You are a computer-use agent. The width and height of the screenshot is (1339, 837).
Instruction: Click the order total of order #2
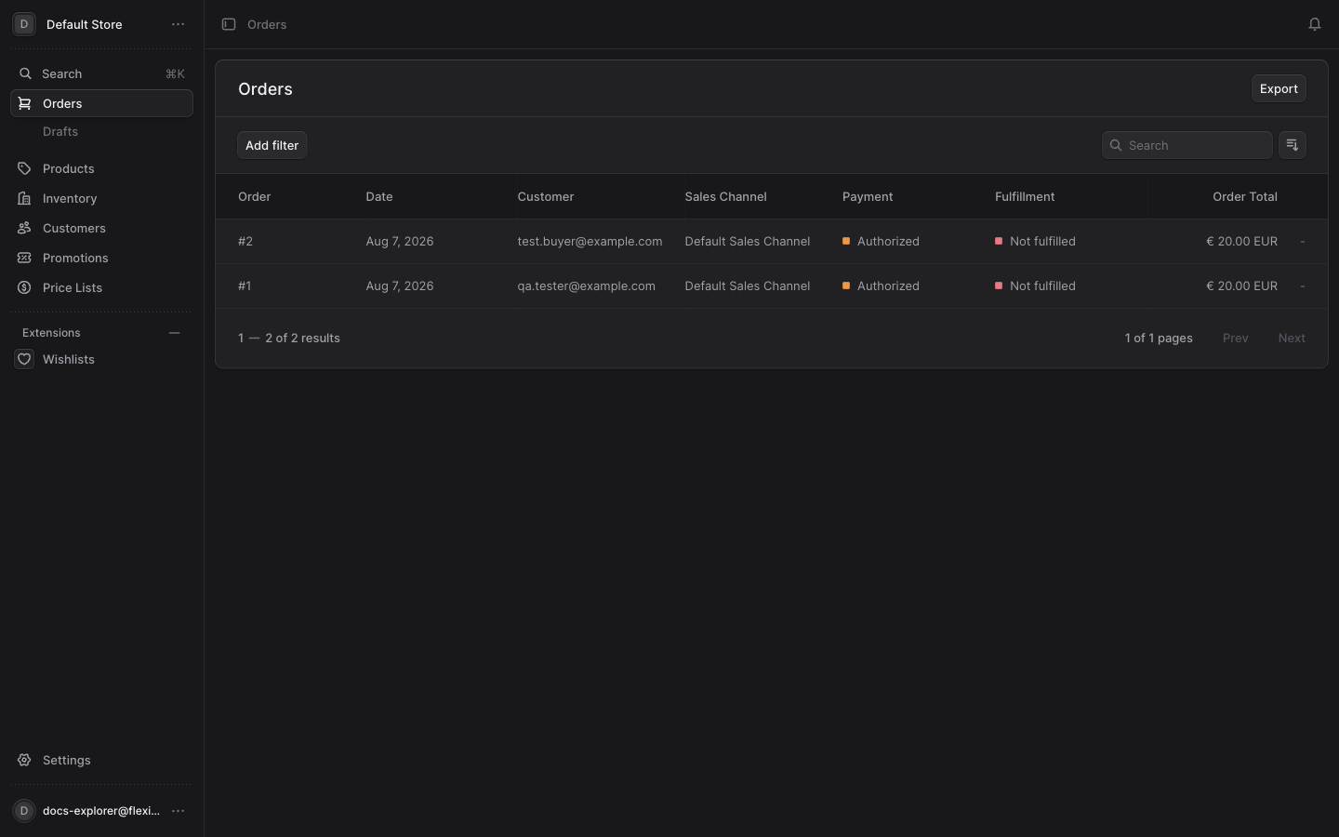1241,241
